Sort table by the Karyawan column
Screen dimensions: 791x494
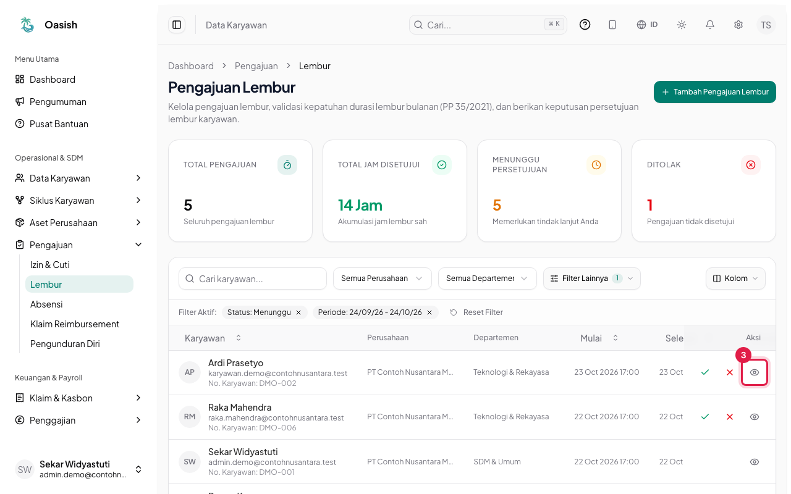pyautogui.click(x=213, y=338)
